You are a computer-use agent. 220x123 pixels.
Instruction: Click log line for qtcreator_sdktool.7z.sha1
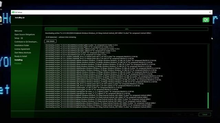click(x=82, y=49)
